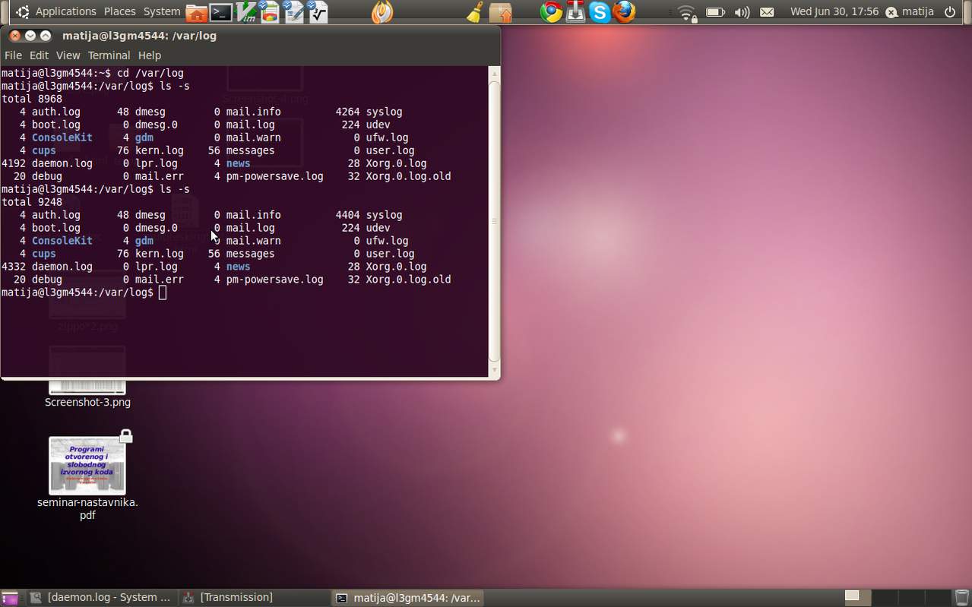Screen dimensions: 972x607
Task: Click the wireless network indicator
Action: pyautogui.click(x=686, y=12)
